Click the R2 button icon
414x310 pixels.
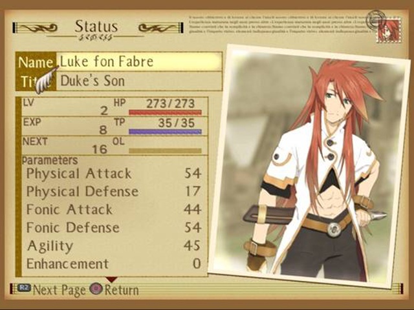coord(24,288)
